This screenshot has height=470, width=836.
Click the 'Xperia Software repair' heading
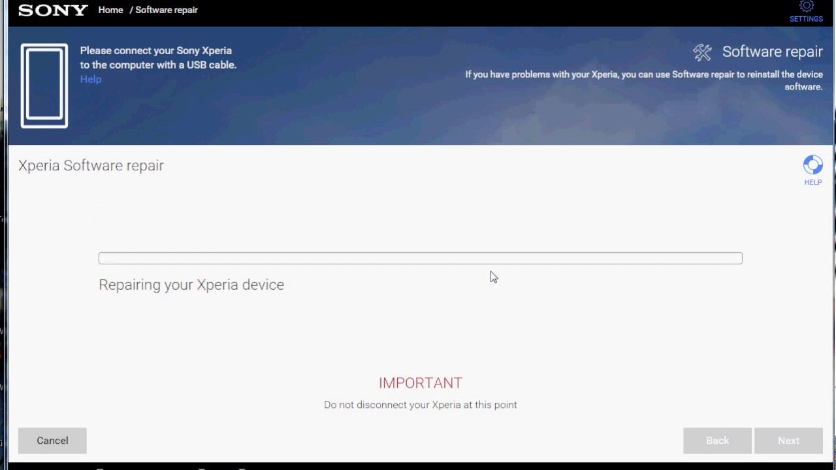[x=91, y=165]
